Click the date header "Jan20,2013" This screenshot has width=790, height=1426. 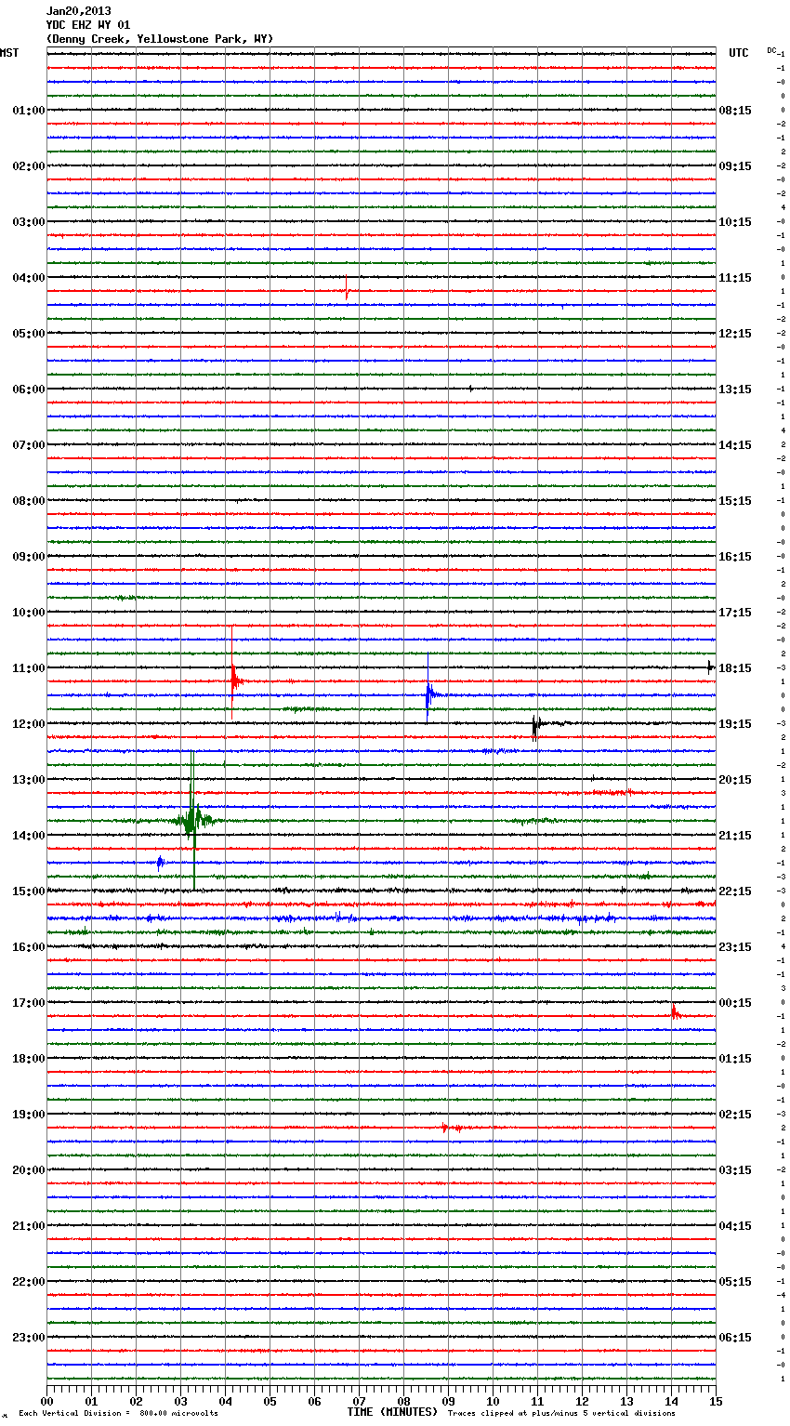point(78,11)
